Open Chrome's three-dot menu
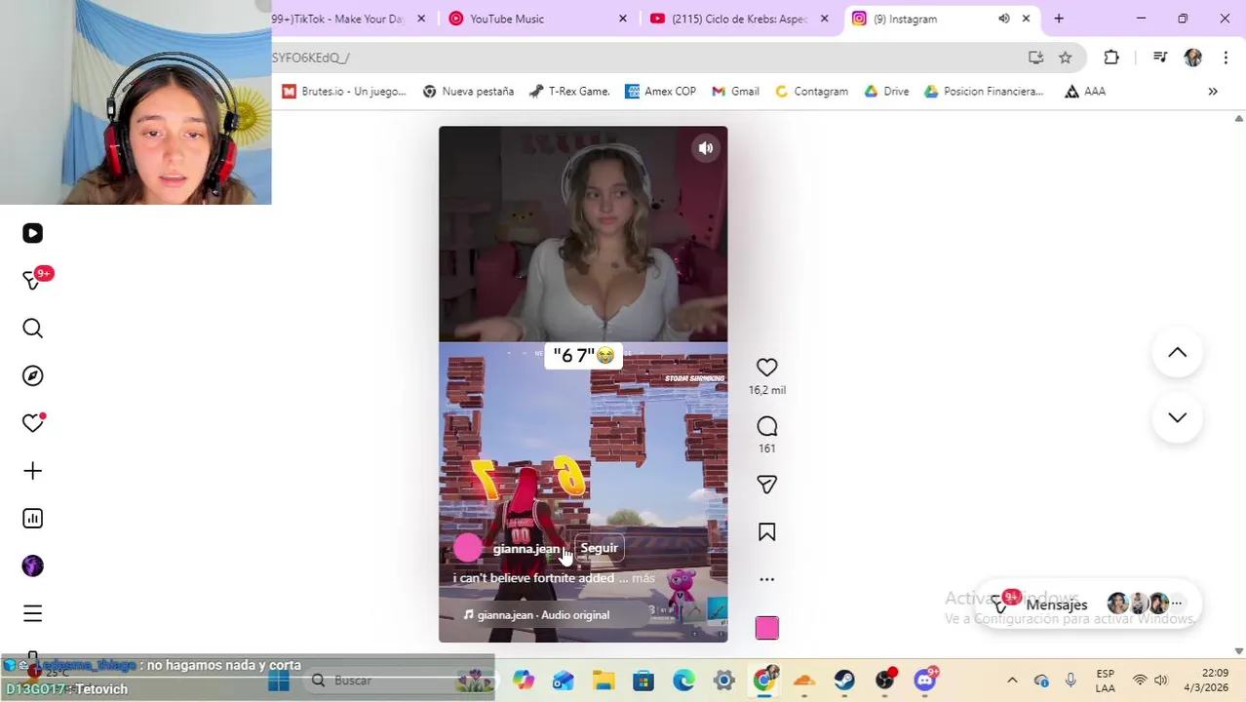The image size is (1246, 702). point(1226,58)
